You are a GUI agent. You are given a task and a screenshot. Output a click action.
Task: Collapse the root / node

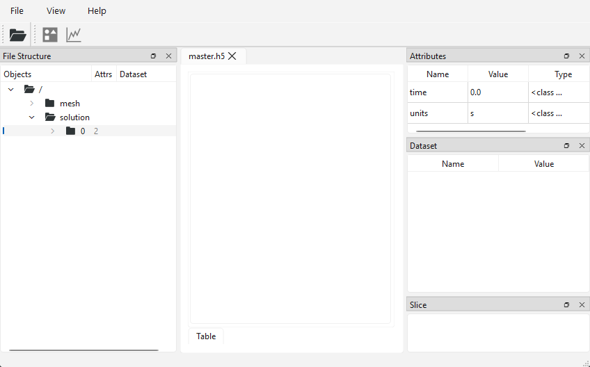click(x=11, y=90)
